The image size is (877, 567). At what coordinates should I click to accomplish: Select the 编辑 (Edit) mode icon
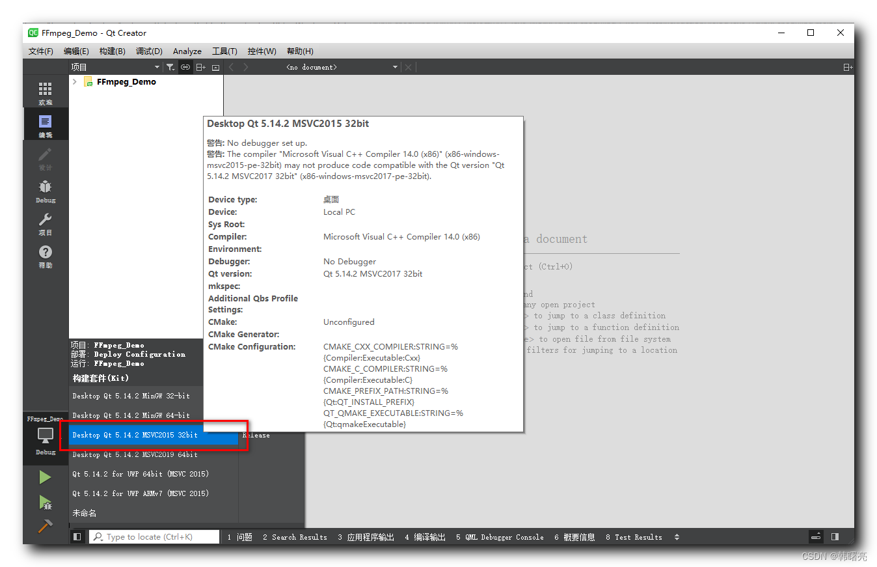tap(45, 124)
